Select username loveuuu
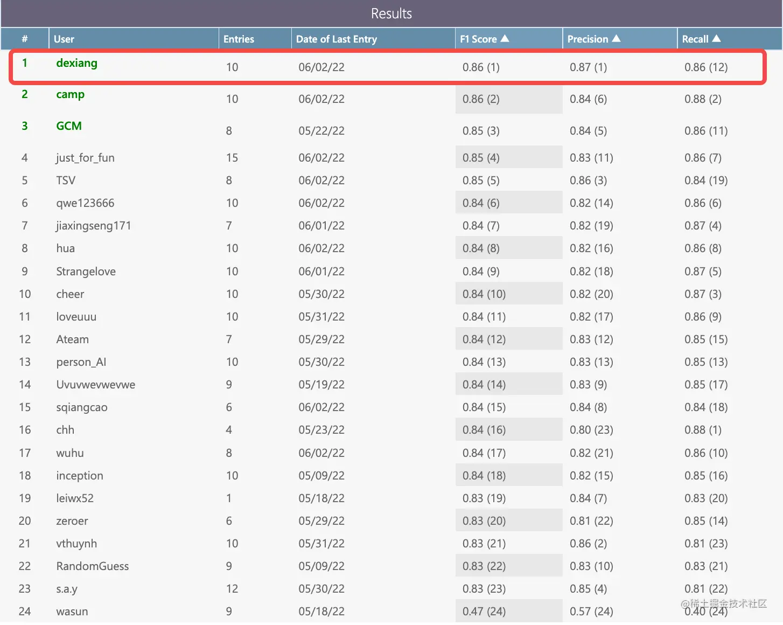 click(76, 316)
